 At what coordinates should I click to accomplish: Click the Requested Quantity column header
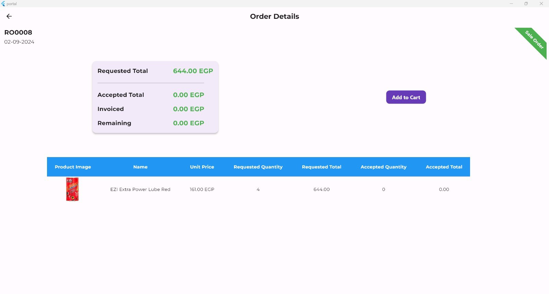(x=258, y=167)
